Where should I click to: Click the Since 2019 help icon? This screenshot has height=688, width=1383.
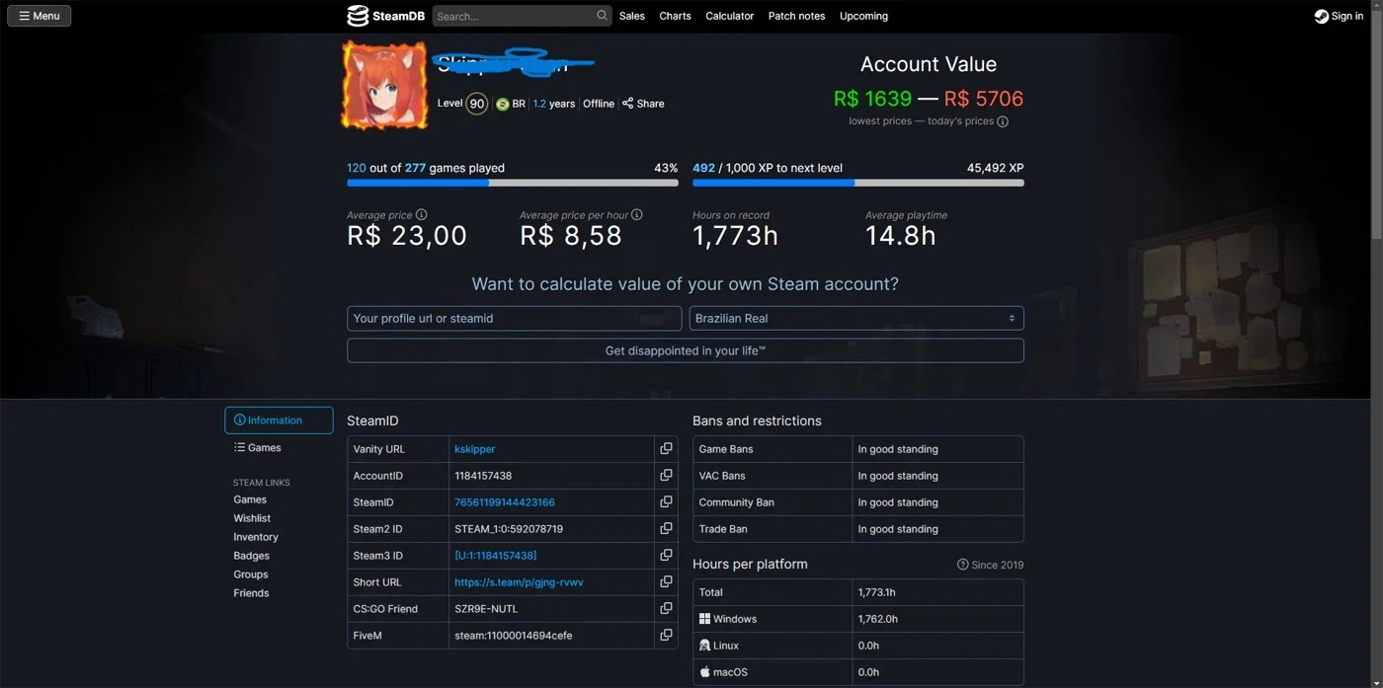point(962,565)
